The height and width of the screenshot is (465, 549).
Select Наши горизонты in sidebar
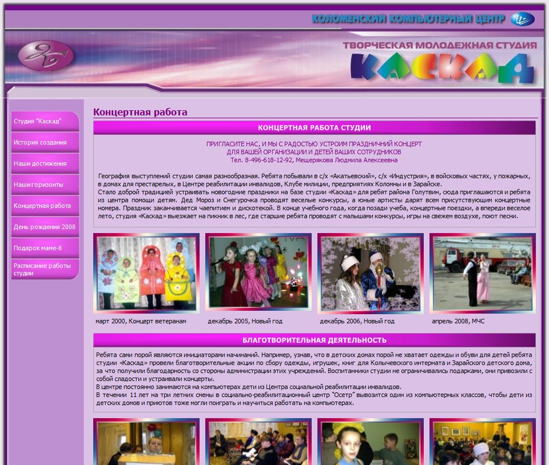point(45,185)
